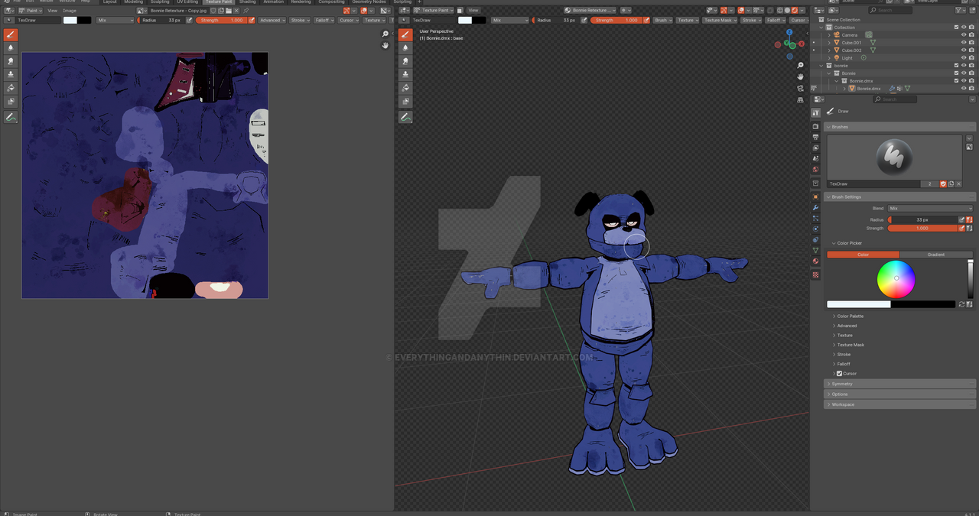Click the color wheel in Color Picker
This screenshot has width=979, height=516.
pyautogui.click(x=896, y=279)
